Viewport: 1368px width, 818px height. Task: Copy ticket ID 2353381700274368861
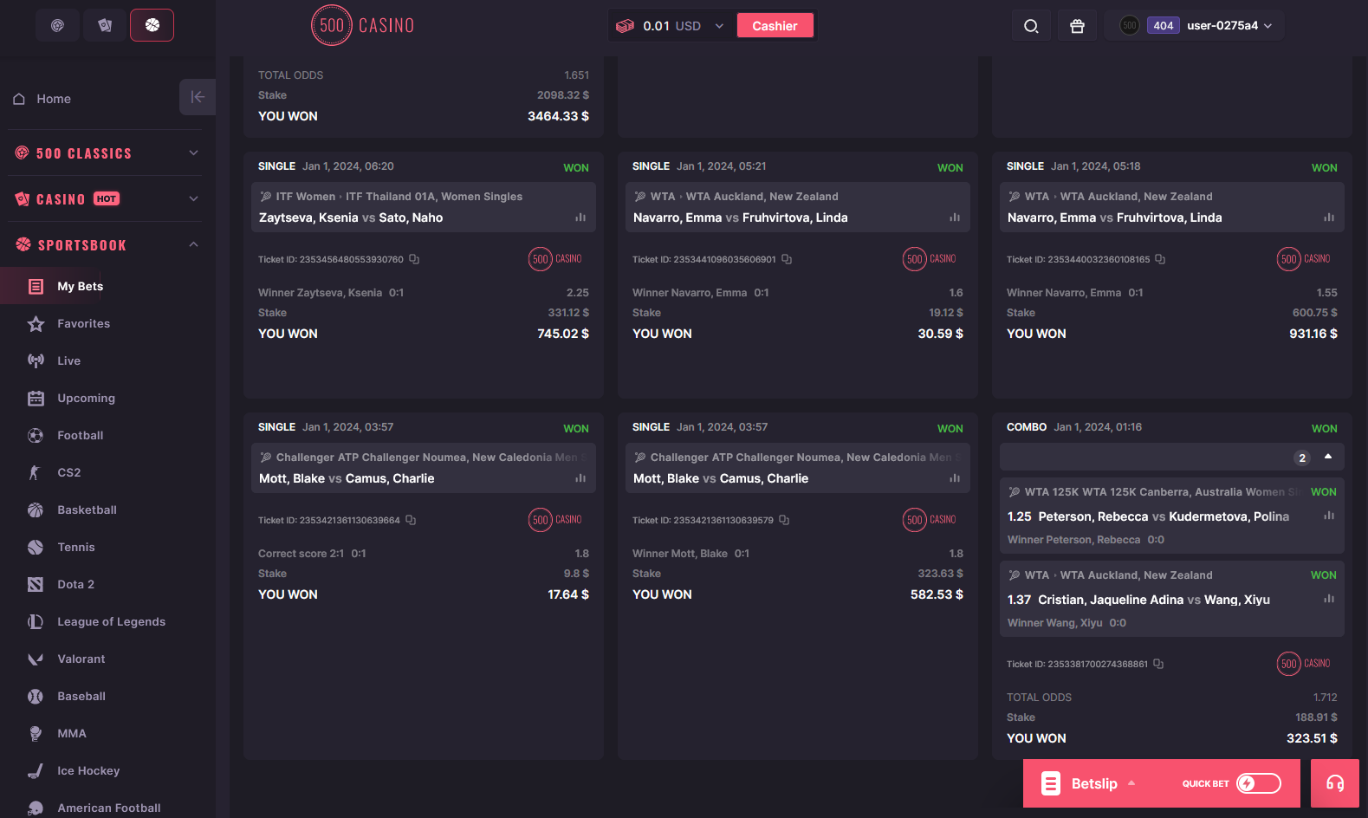1158,664
